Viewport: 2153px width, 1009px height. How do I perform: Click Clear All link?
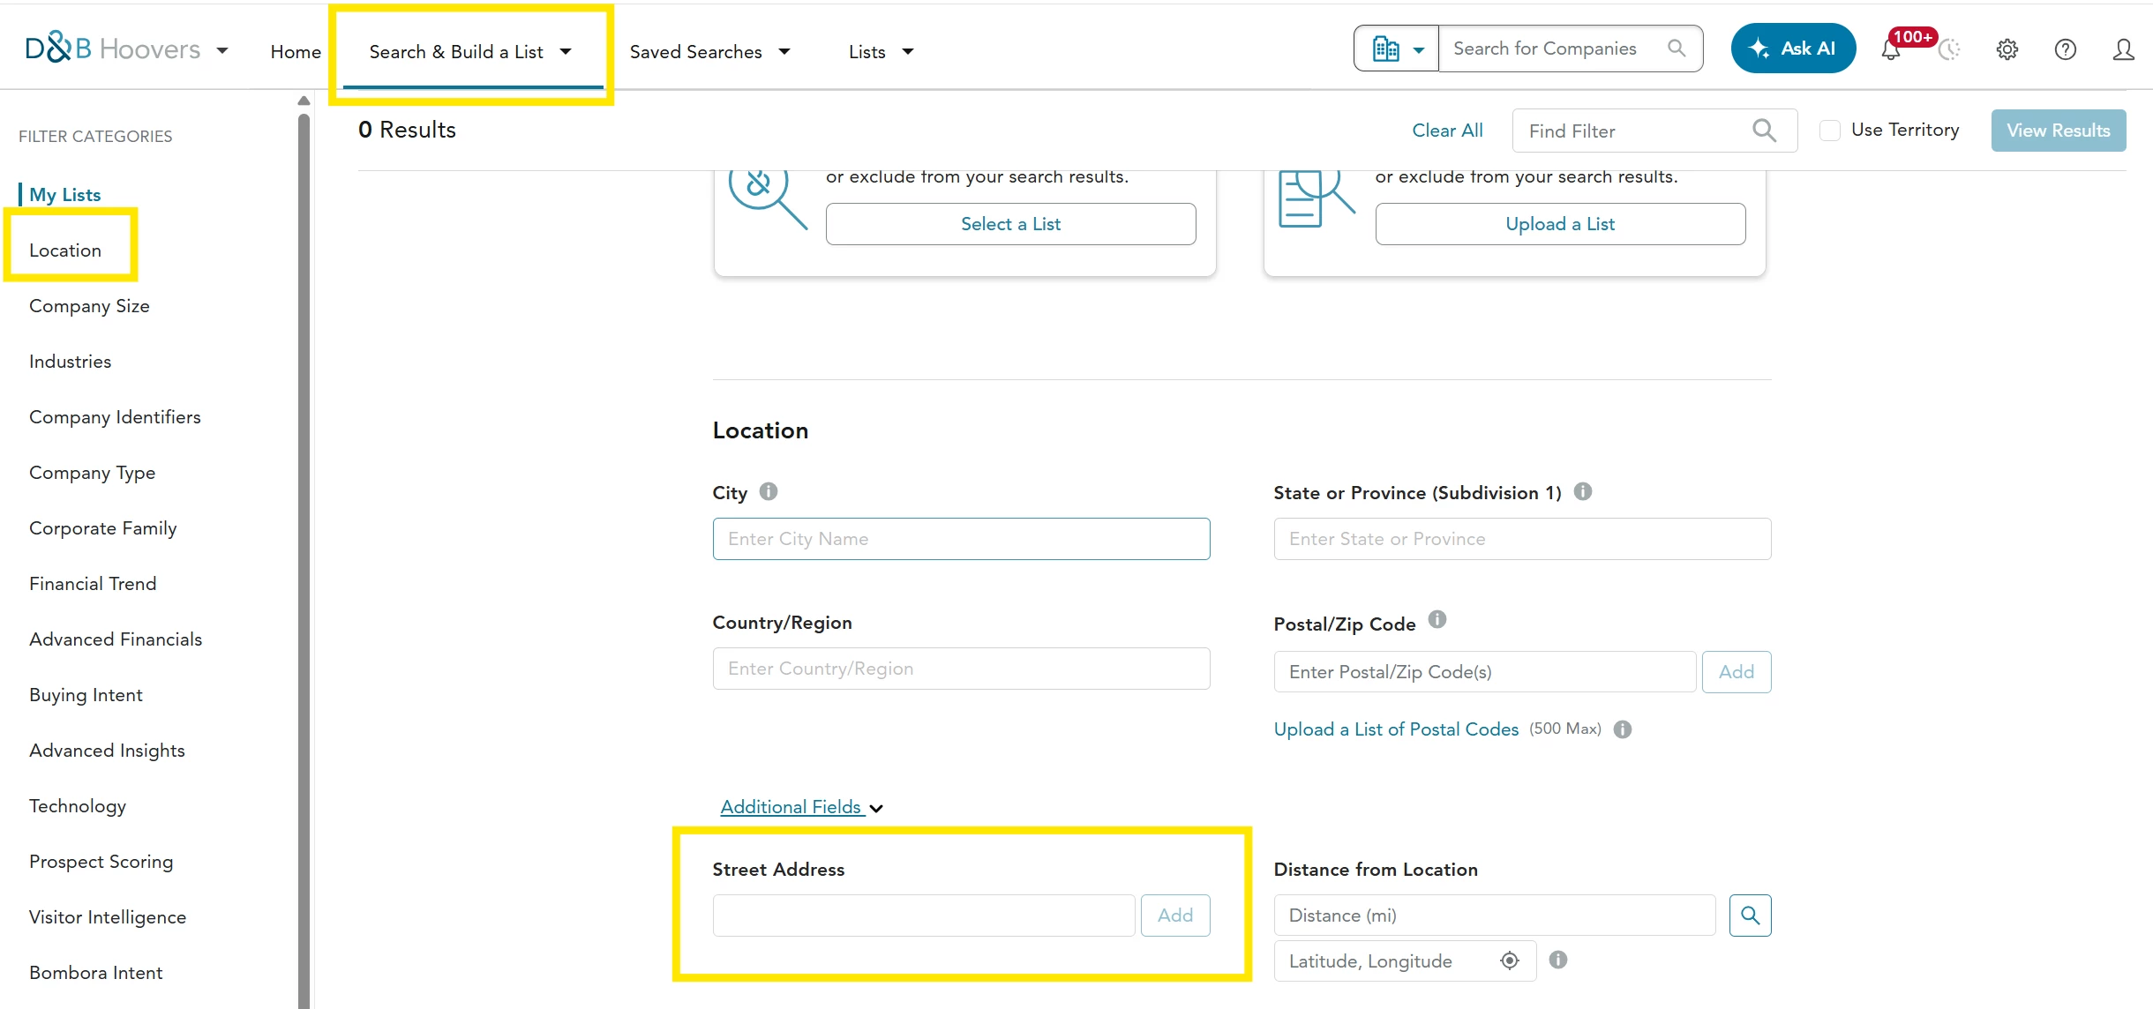1447,130
